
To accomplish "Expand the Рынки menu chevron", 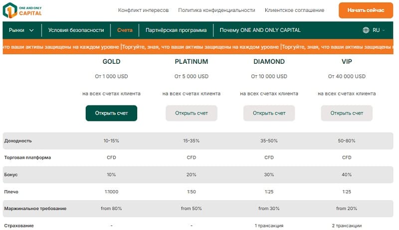I will pyautogui.click(x=32, y=30).
